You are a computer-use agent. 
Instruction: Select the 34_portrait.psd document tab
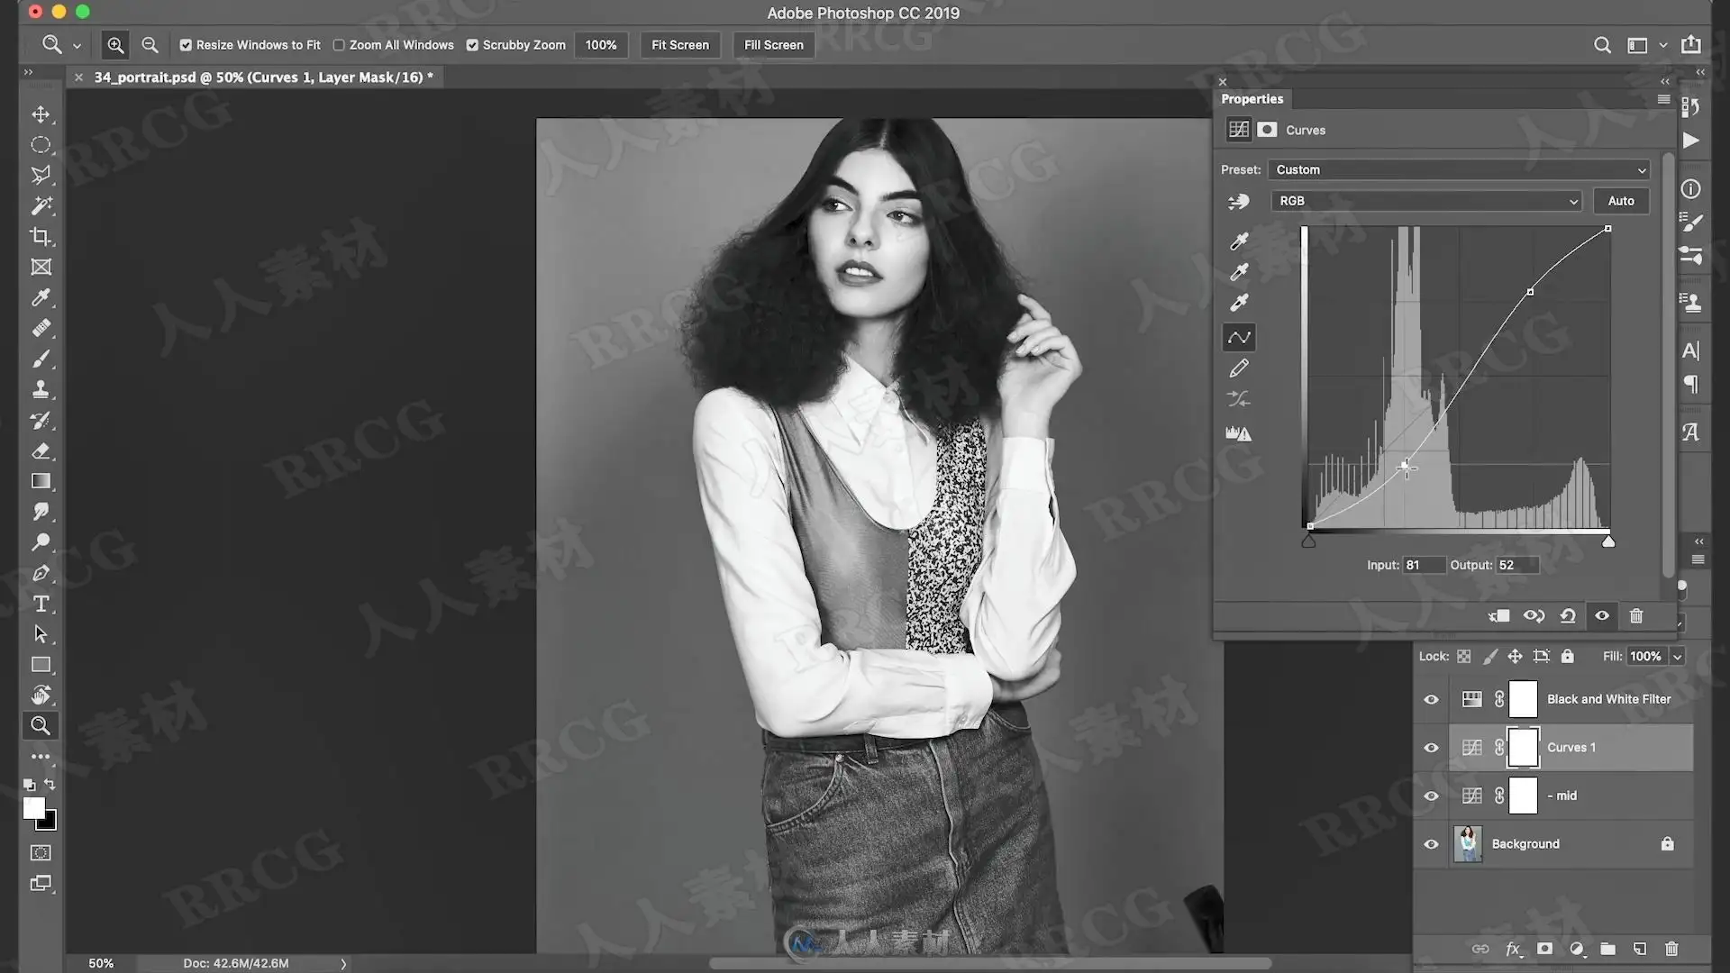[x=263, y=77]
